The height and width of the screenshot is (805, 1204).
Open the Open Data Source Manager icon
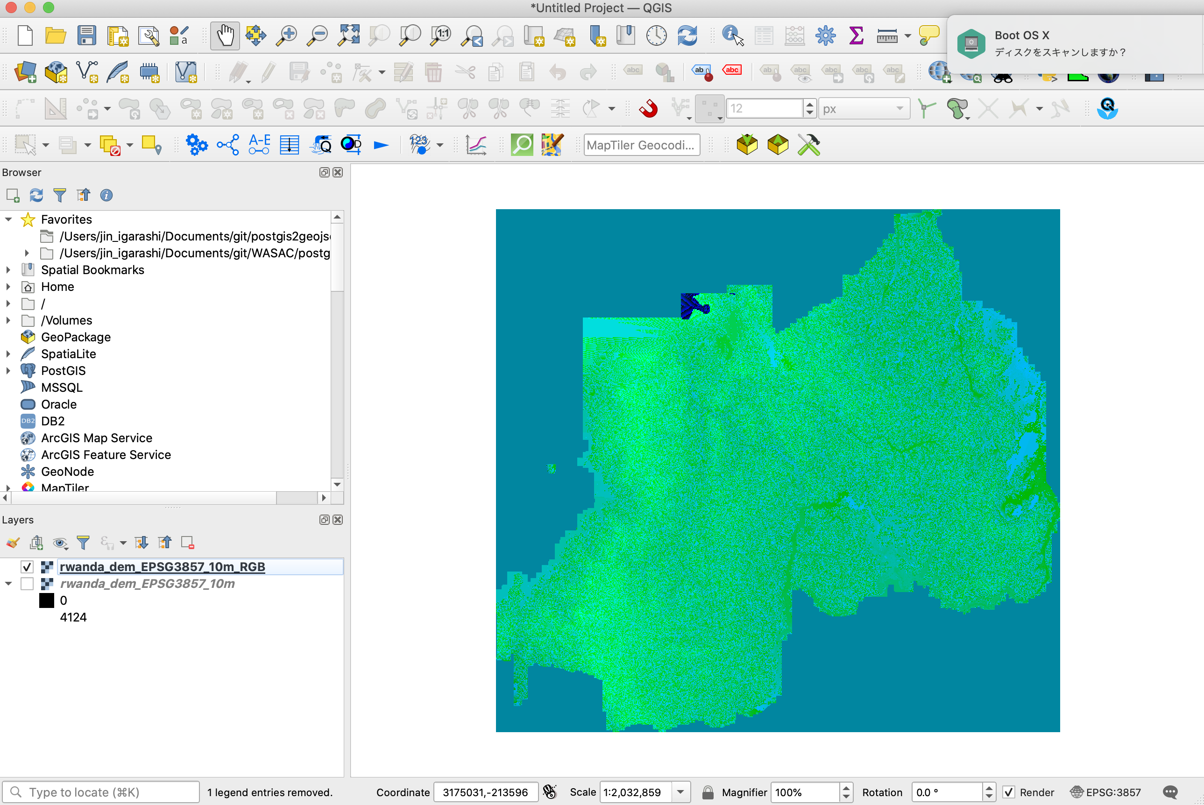coord(25,72)
